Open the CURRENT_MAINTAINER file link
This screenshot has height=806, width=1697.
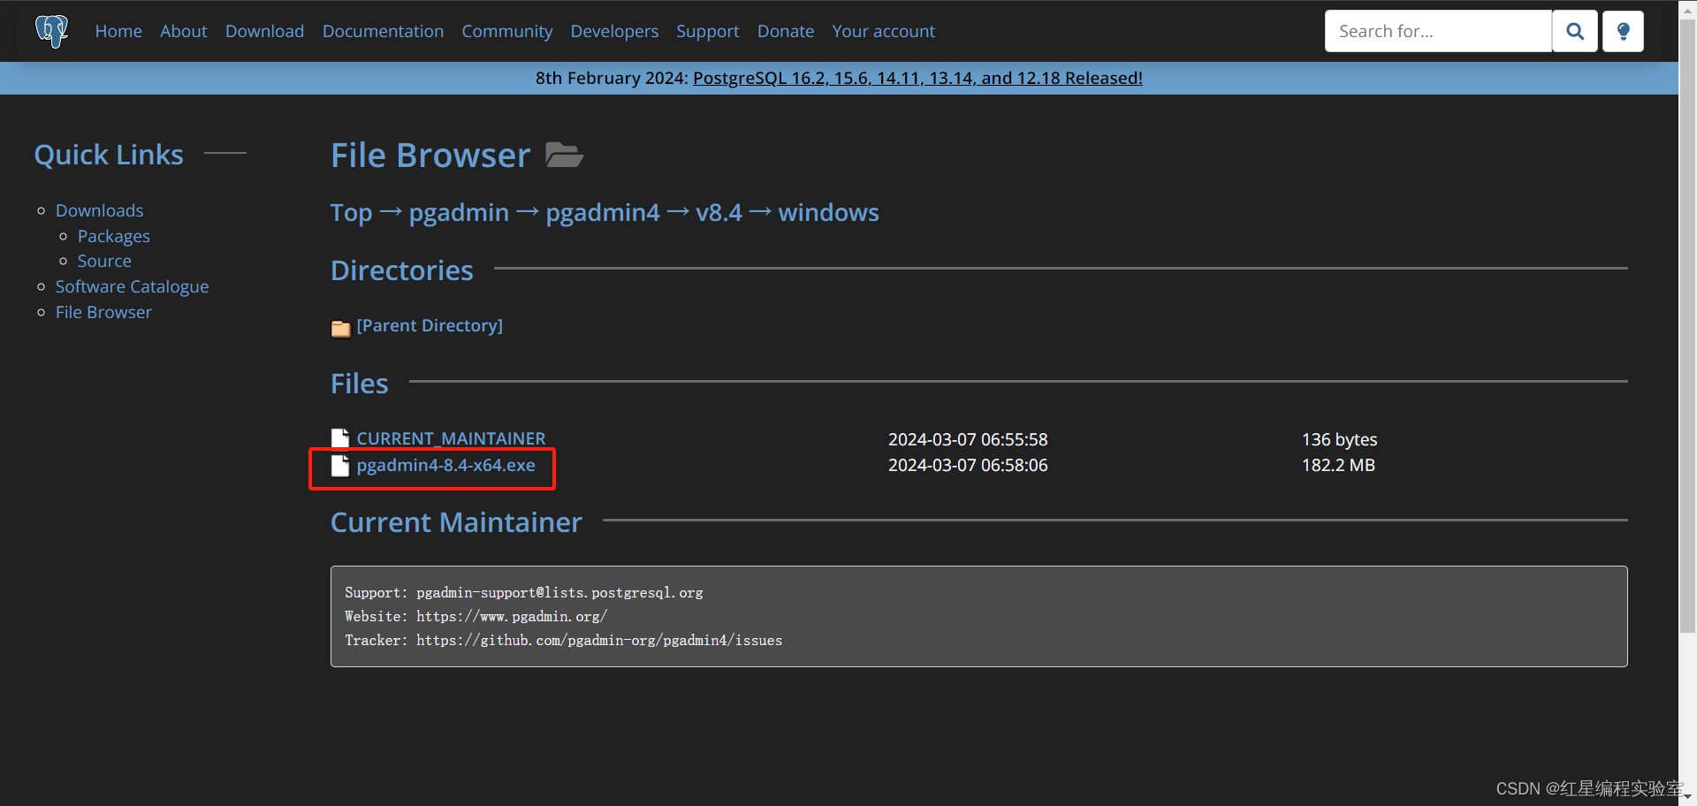[x=451, y=438]
